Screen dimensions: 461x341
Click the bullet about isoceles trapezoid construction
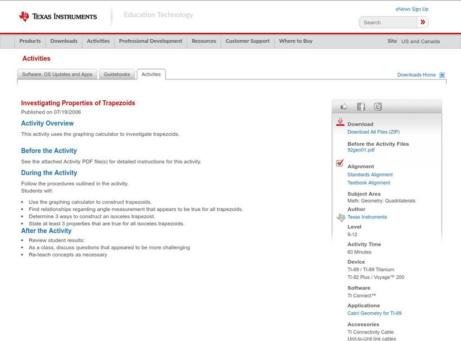tap(92, 217)
